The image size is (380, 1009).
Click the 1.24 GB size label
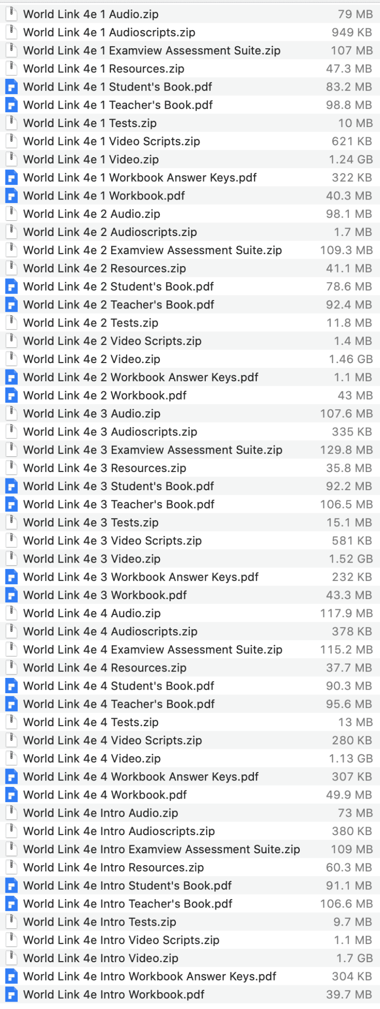352,159
